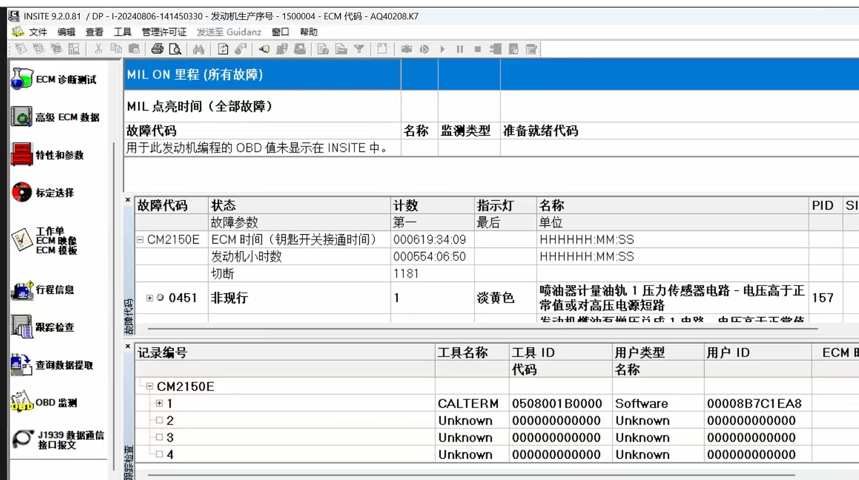The height and width of the screenshot is (480, 859).
Task: Expand fault code 0451 row
Action: [149, 298]
